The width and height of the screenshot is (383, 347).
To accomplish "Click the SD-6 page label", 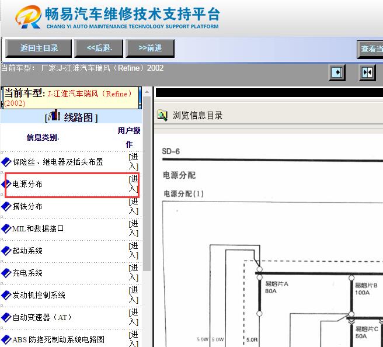I will pos(170,151).
